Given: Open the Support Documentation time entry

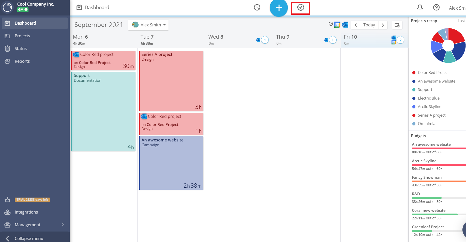Looking at the screenshot, I should pos(103,111).
